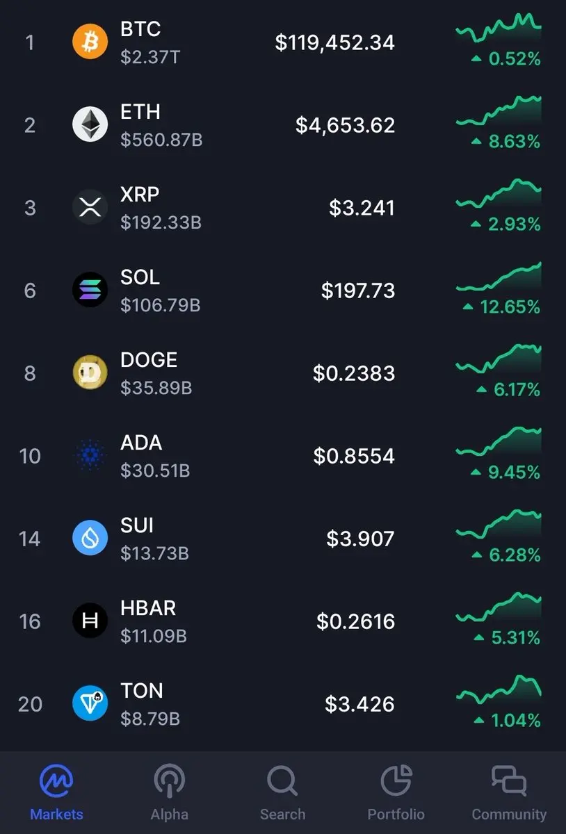Screen dimensions: 566x834
Task: Tap the TON 1.04% change indicator
Action: [506, 721]
